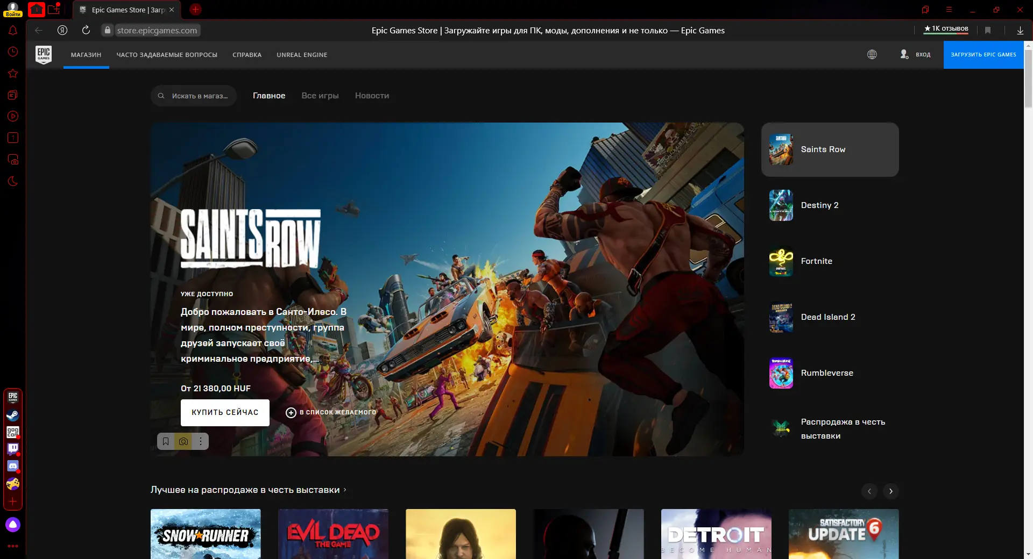
Task: Select the МАГАЗИН navigation tab
Action: point(86,55)
